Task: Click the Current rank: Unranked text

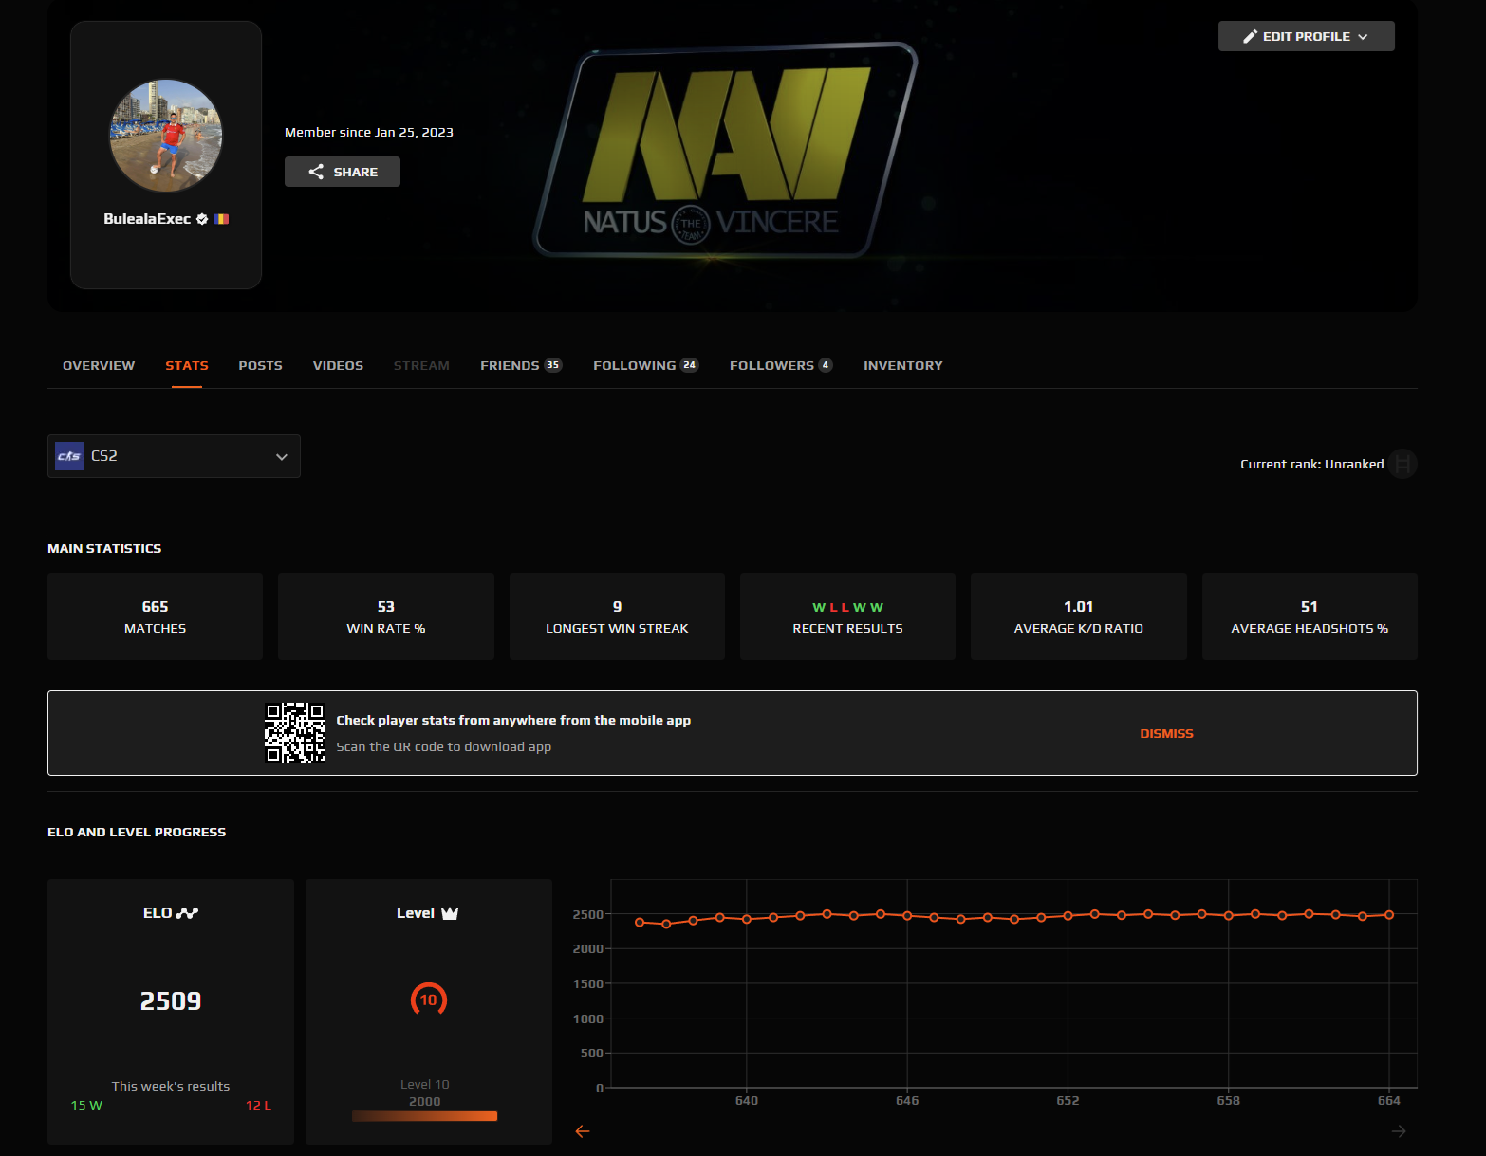Action: click(1312, 464)
